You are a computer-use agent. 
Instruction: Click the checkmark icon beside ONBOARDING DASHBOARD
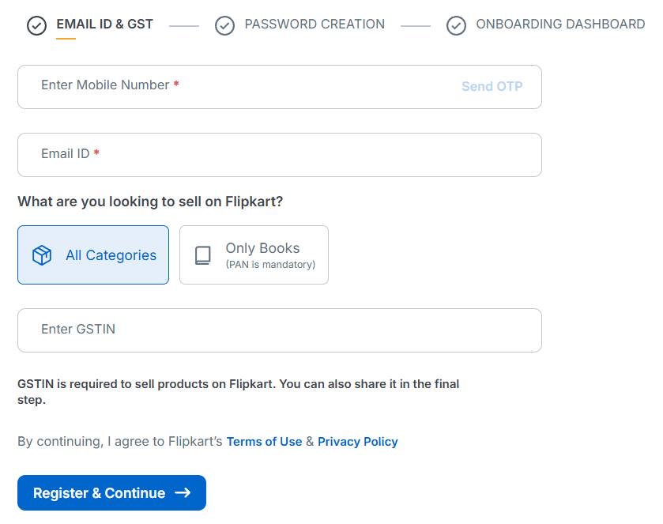click(456, 25)
